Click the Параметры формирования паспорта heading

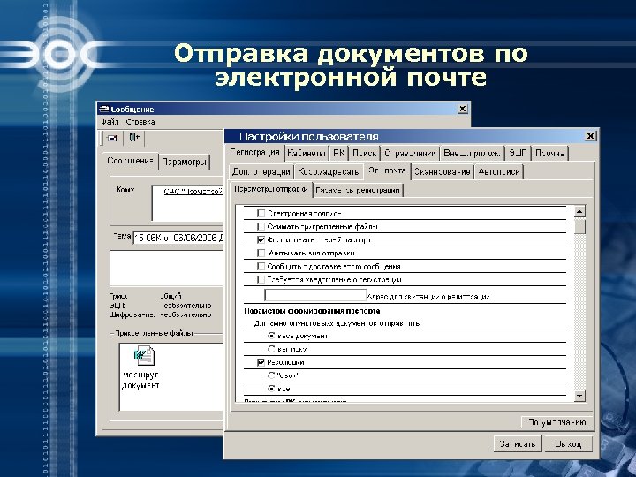[x=312, y=311]
